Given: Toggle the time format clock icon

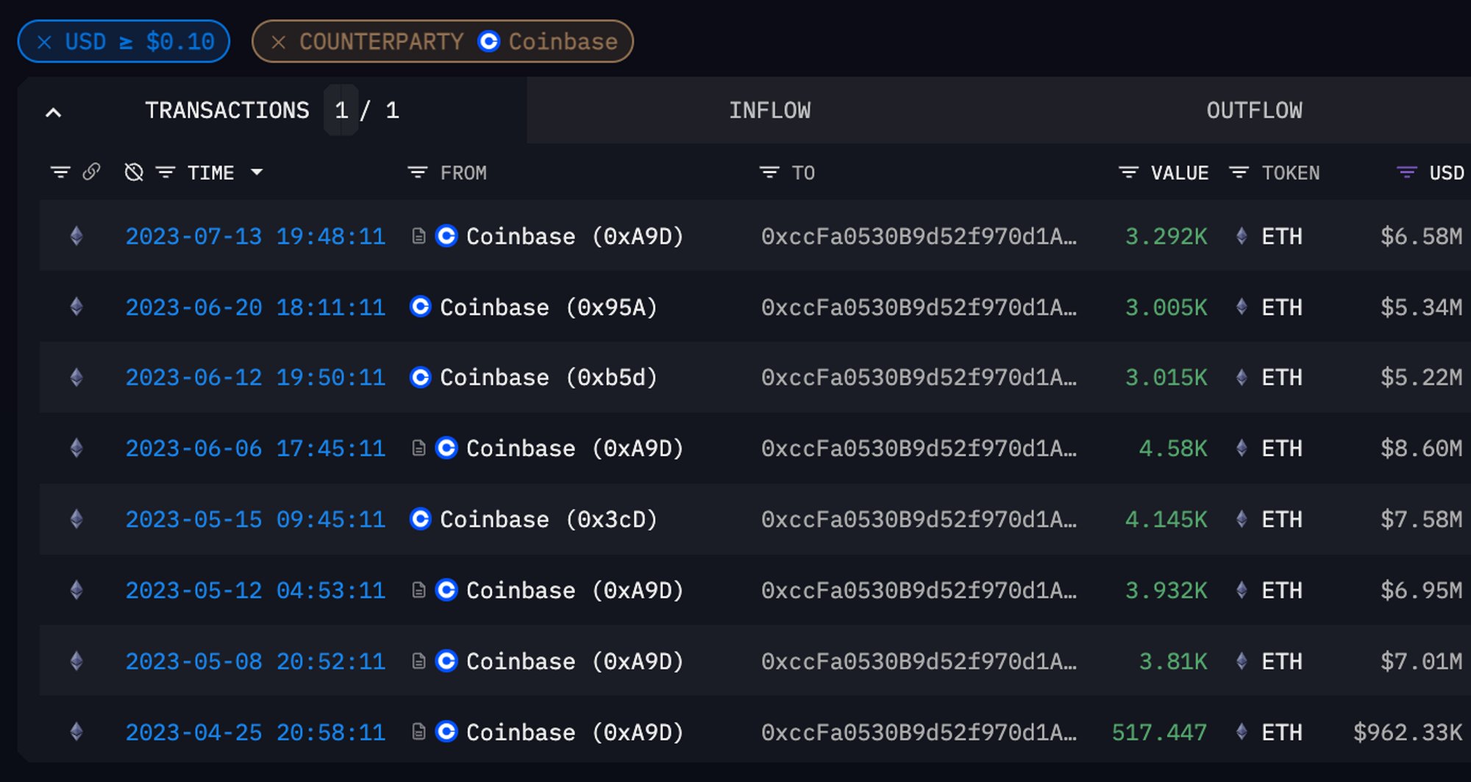Looking at the screenshot, I should pyautogui.click(x=134, y=172).
